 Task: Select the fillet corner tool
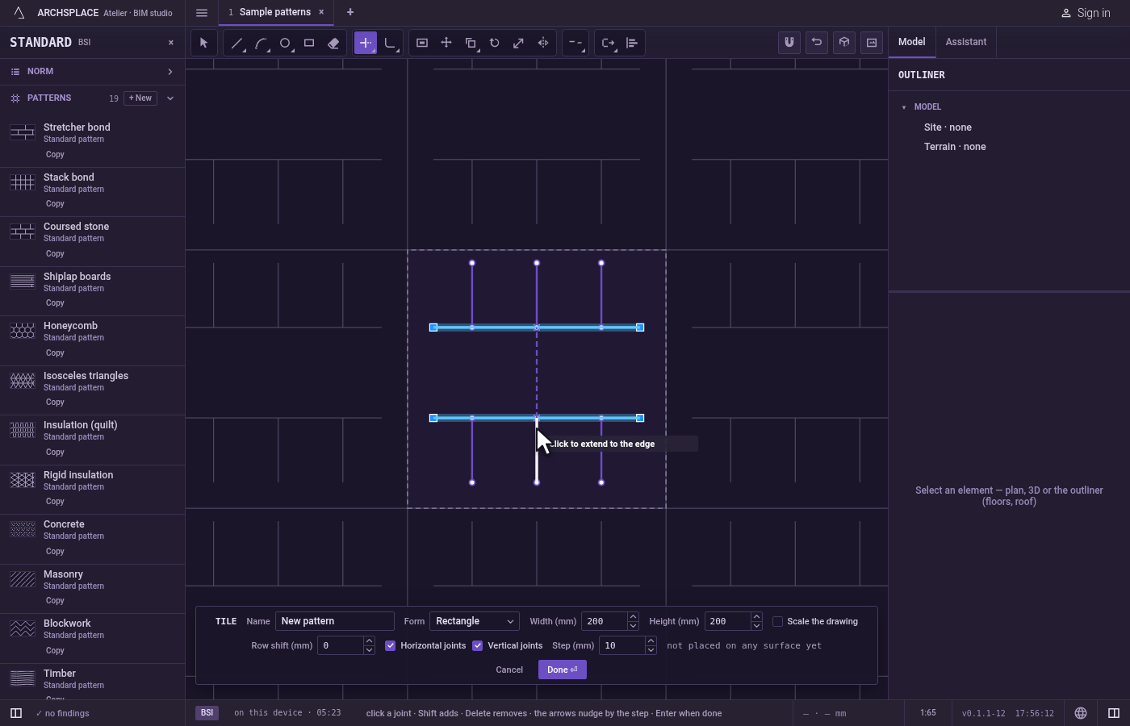pyautogui.click(x=390, y=43)
